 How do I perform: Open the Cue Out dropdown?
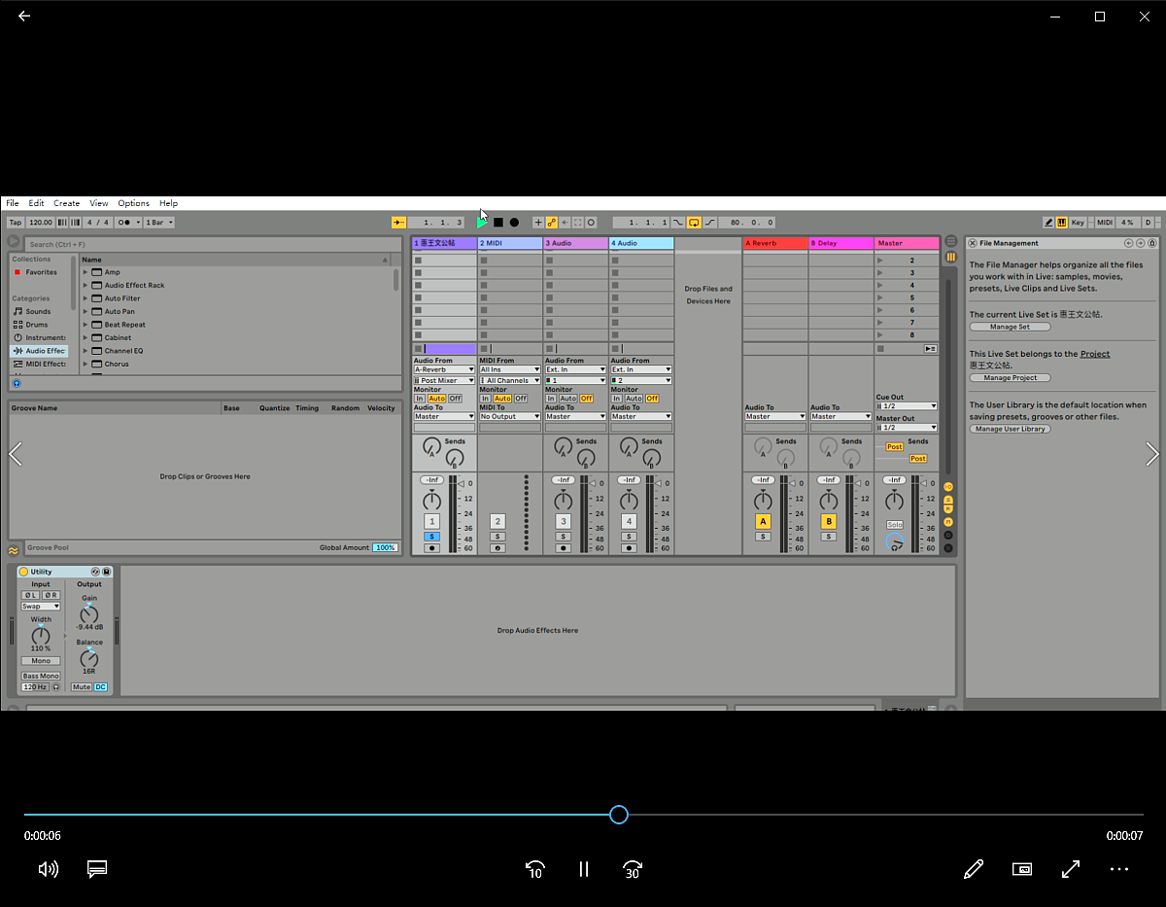pyautogui.click(x=907, y=406)
